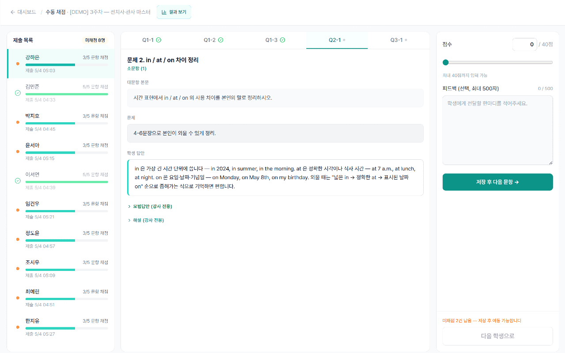Open 결과 보기 results view
565x353 pixels.
click(x=174, y=12)
